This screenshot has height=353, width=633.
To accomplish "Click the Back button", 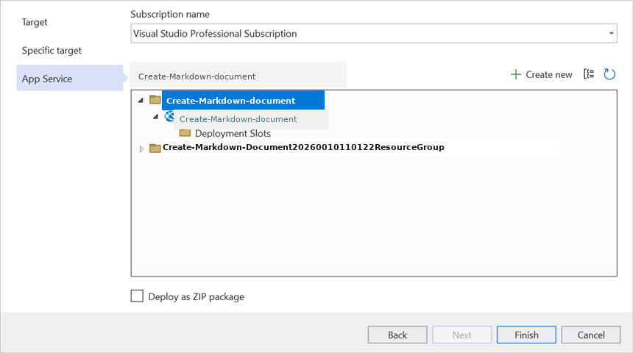I will click(x=397, y=335).
